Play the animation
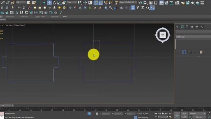This screenshot has height=119, width=211. coord(163,114)
